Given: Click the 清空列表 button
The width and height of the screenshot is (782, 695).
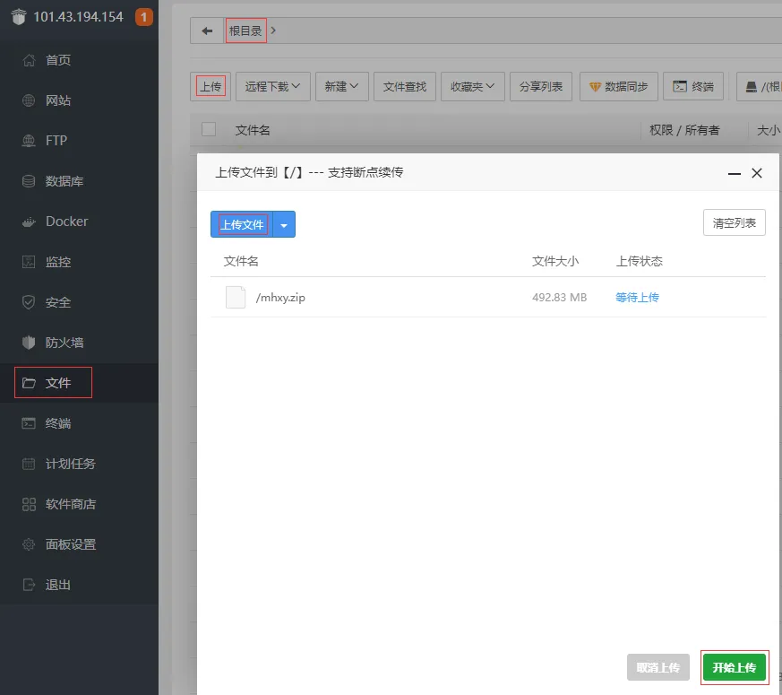Looking at the screenshot, I should [735, 222].
